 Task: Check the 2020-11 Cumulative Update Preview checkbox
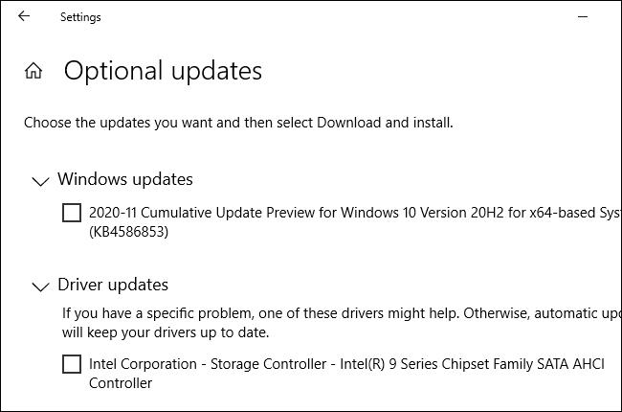72,213
